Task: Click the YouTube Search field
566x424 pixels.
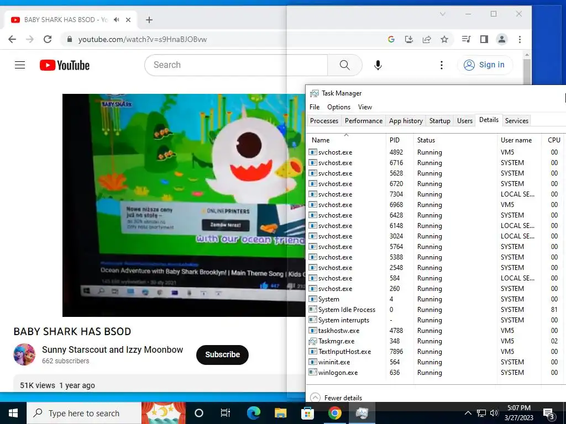Action: click(236, 65)
